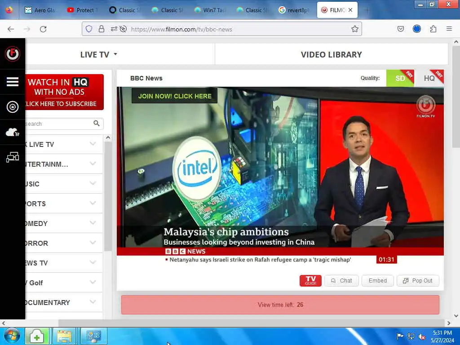Image resolution: width=460 pixels, height=345 pixels.
Task: Click the green plus taskbar app icon
Action: (37, 336)
